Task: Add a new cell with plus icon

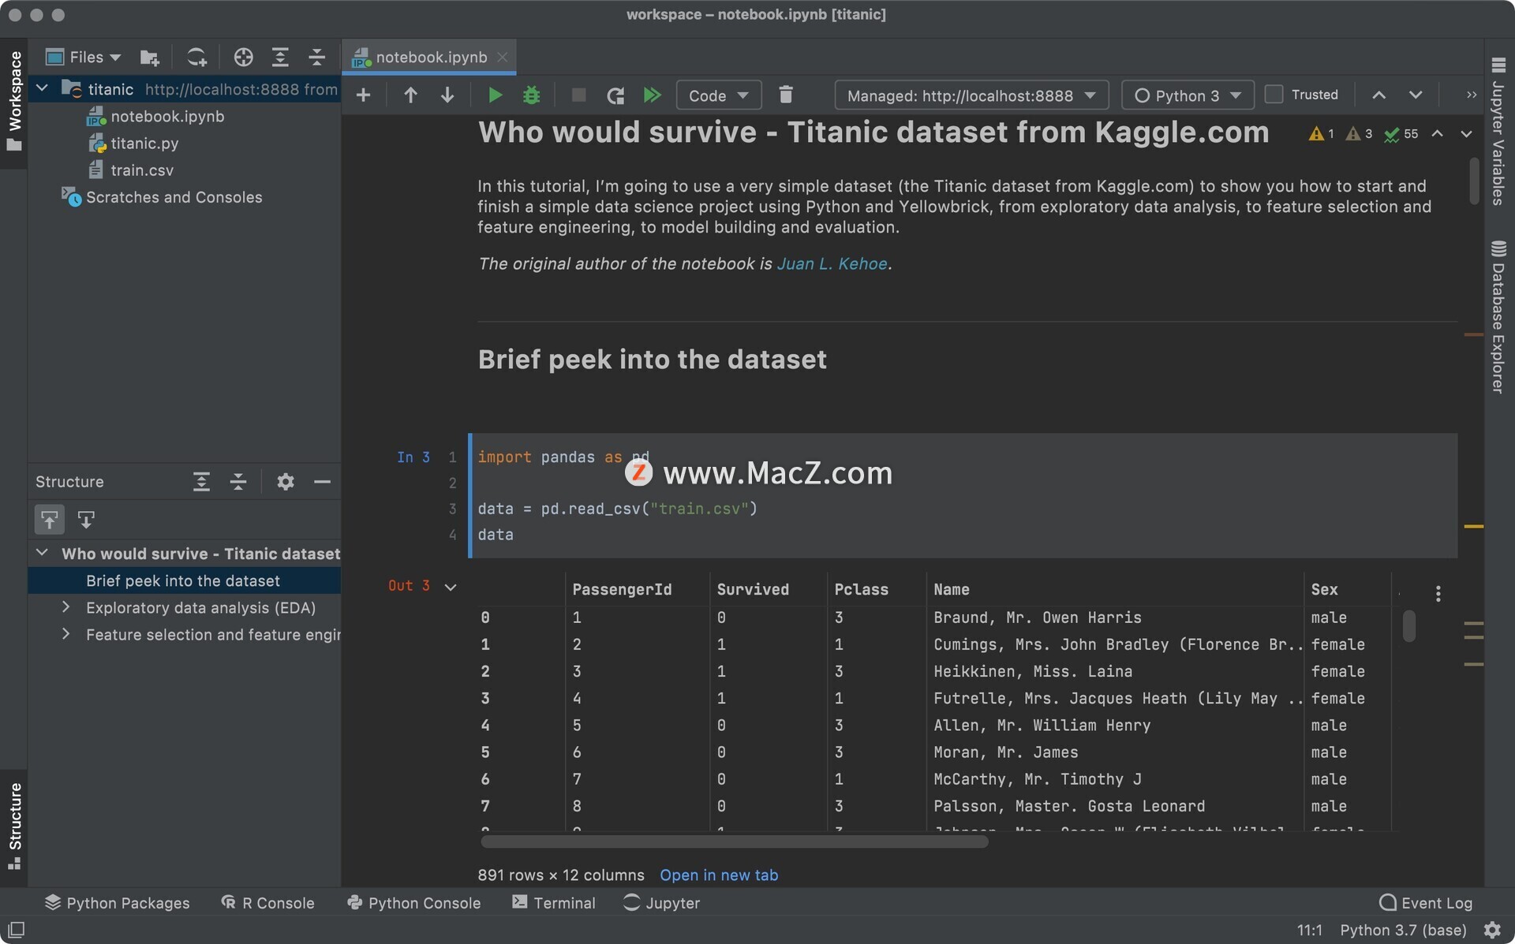Action: tap(363, 95)
